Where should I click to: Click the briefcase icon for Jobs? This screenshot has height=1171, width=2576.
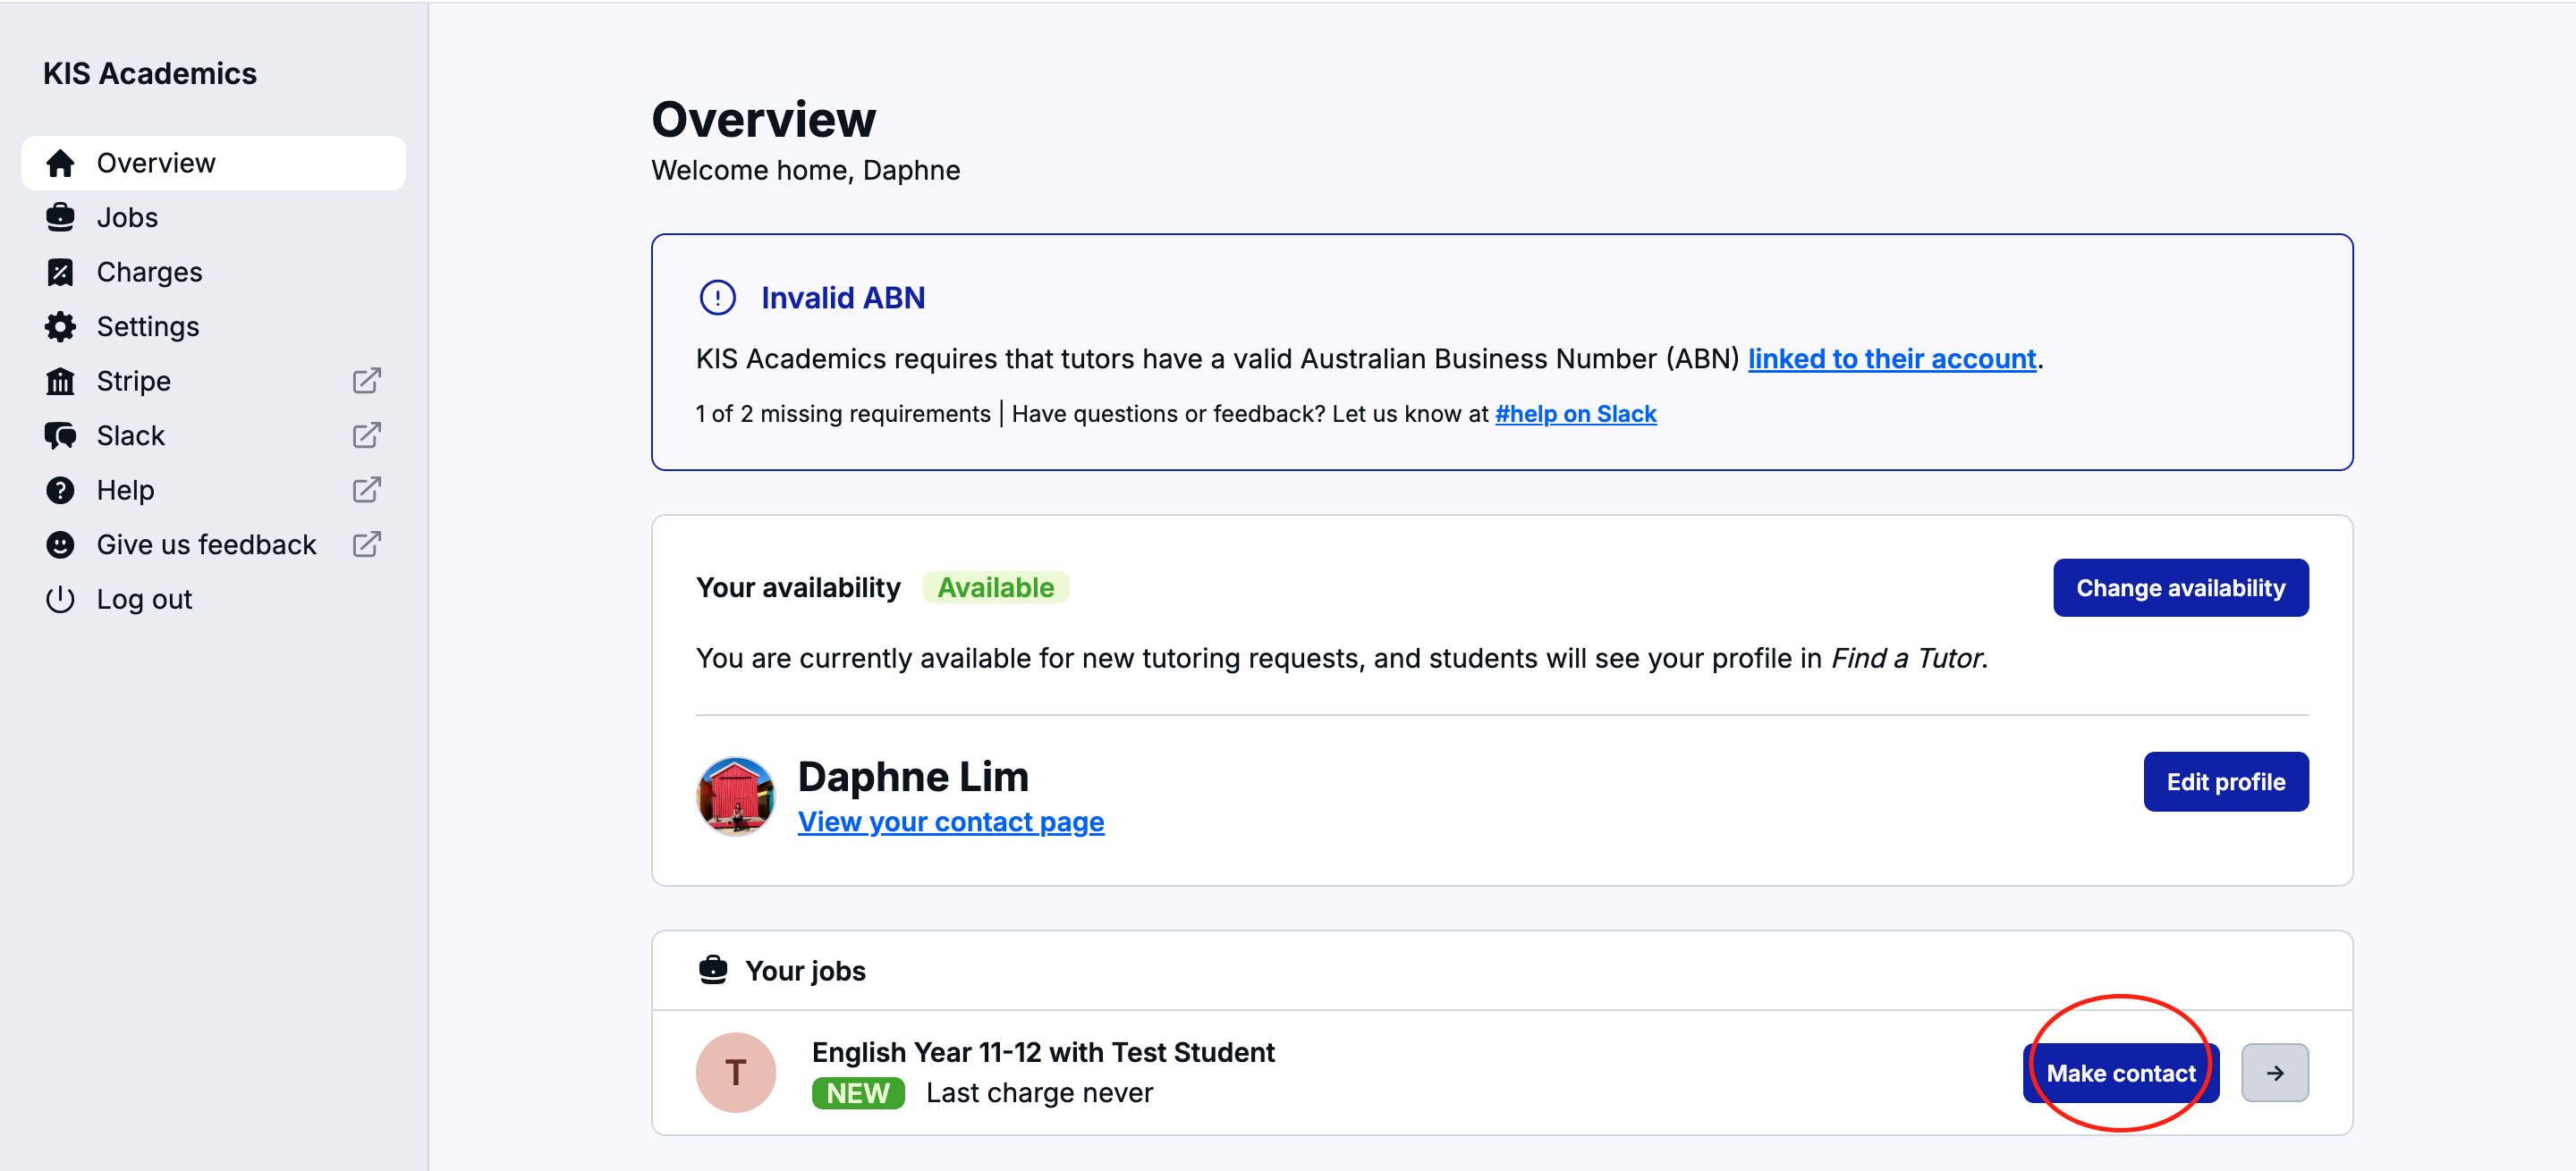coord(60,218)
